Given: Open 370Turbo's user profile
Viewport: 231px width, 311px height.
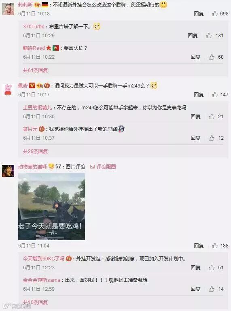Looking at the screenshot, I should 34,26.
